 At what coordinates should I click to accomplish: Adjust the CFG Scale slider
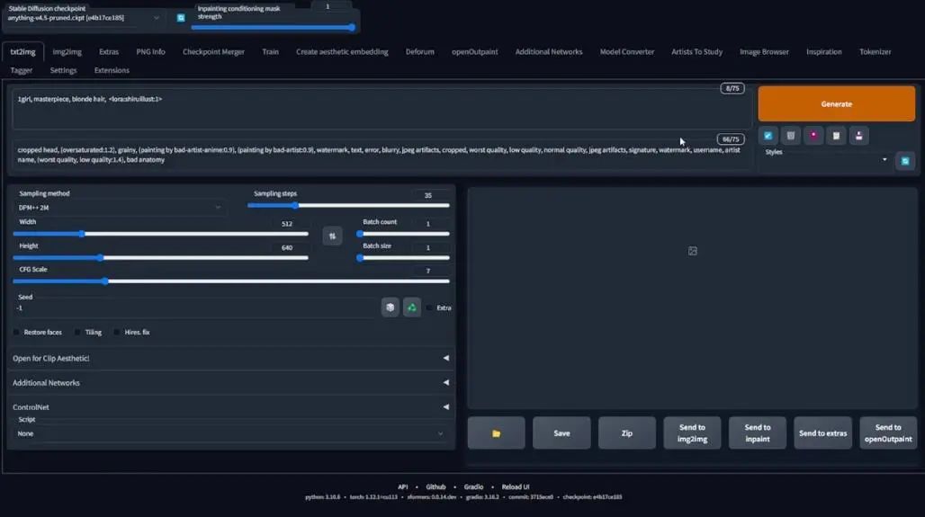[x=230, y=281]
